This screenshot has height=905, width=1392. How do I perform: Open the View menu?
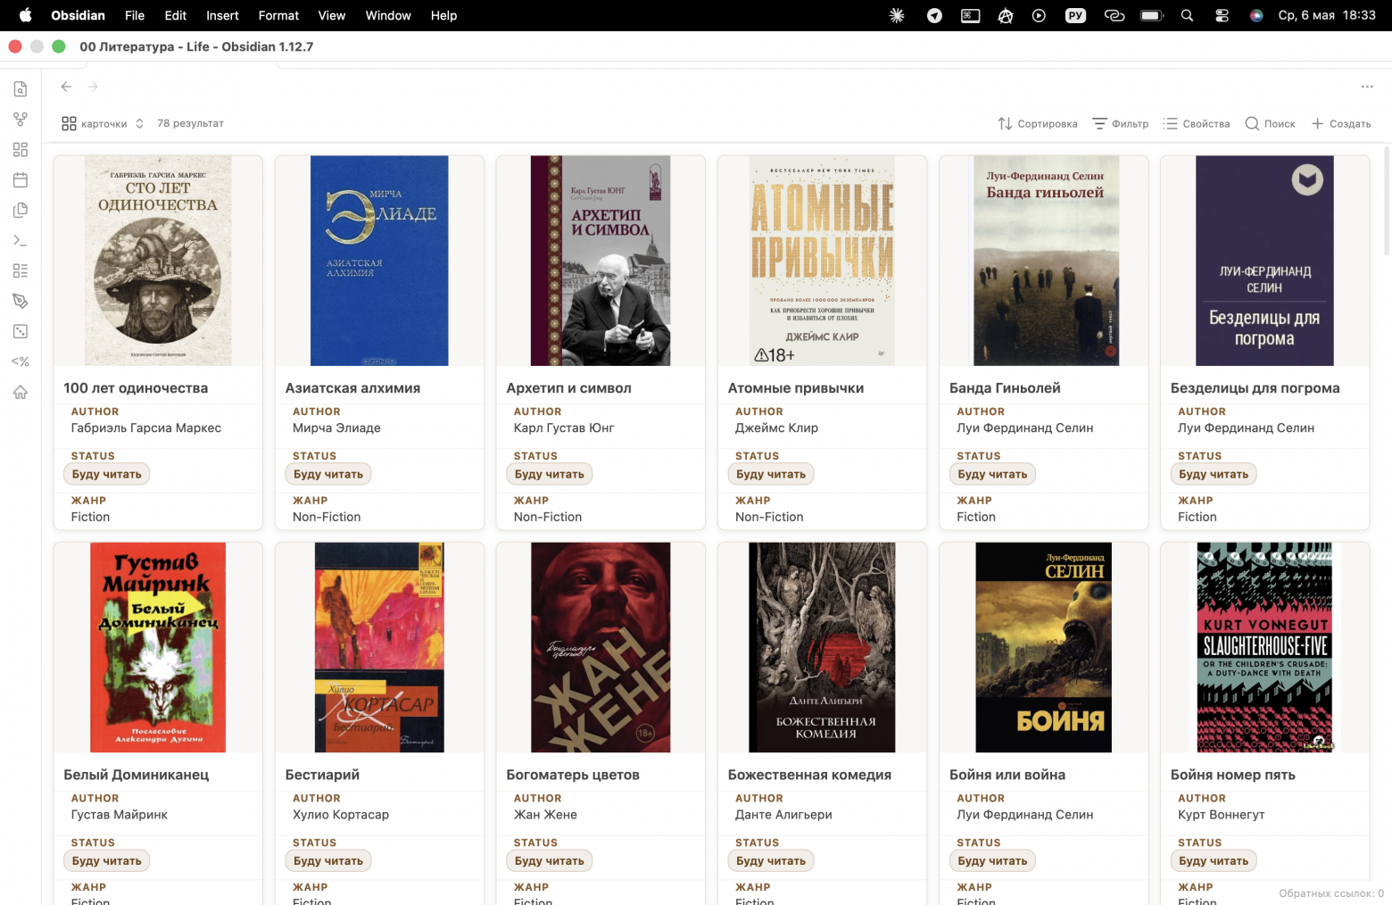click(x=332, y=15)
